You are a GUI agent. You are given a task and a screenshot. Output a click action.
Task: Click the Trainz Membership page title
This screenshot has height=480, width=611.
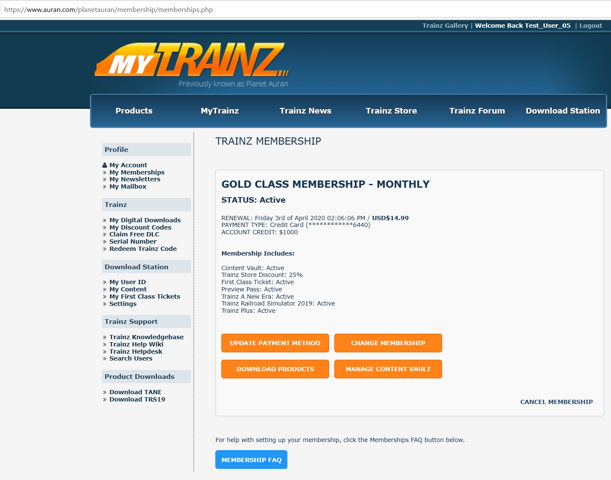(x=268, y=141)
